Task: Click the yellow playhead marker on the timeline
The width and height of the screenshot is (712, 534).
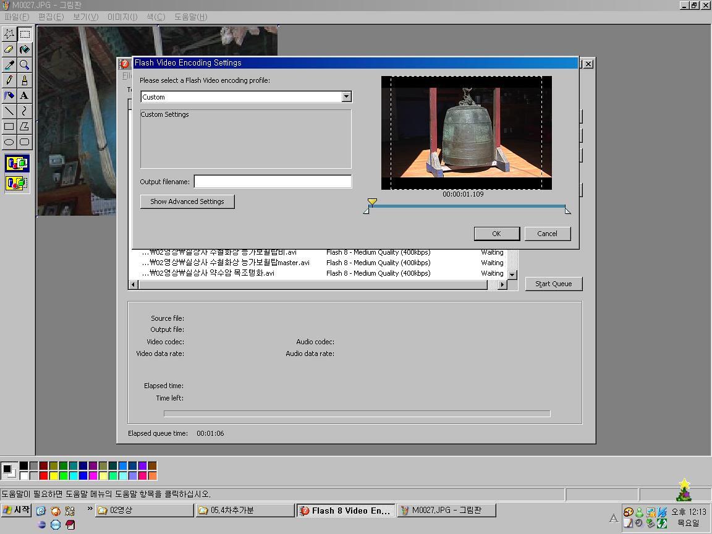Action: pyautogui.click(x=372, y=202)
